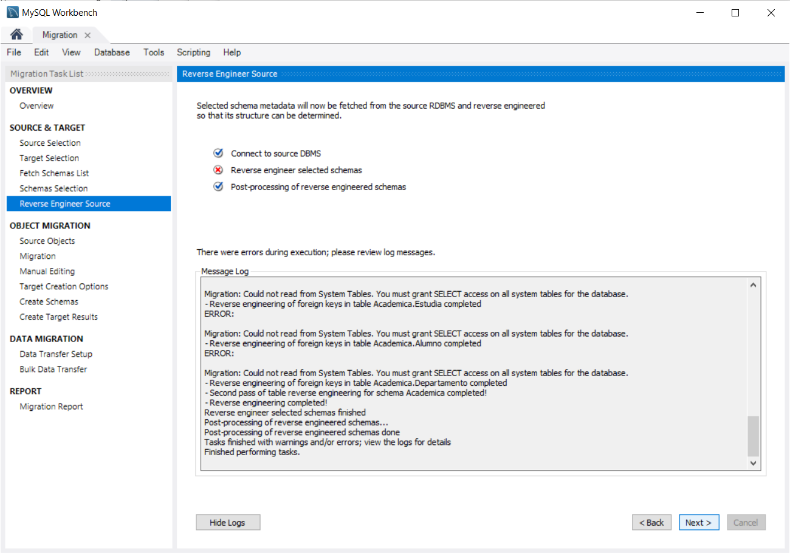Screen dimensions: 790x553
Task: Open the Database menu
Action: [112, 52]
